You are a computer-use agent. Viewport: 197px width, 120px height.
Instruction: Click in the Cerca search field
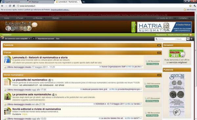coord(165,39)
